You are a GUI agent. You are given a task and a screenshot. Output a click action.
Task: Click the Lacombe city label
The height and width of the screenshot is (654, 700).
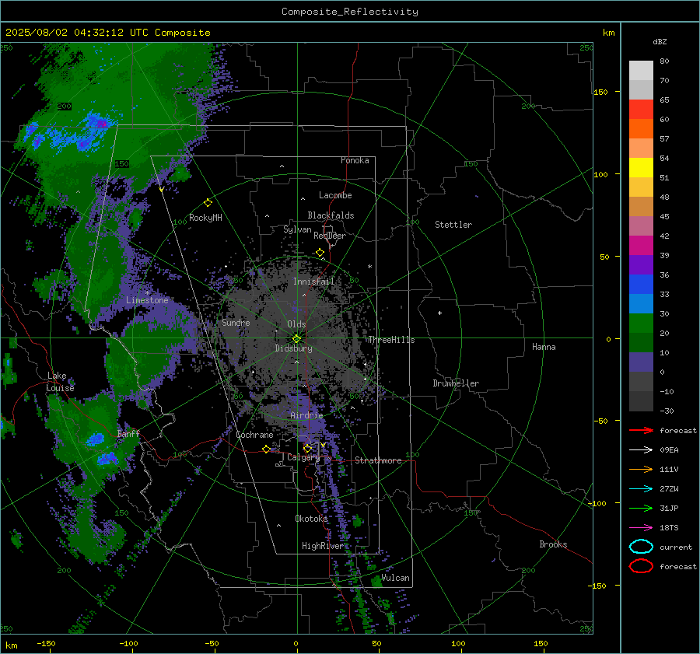click(x=335, y=195)
